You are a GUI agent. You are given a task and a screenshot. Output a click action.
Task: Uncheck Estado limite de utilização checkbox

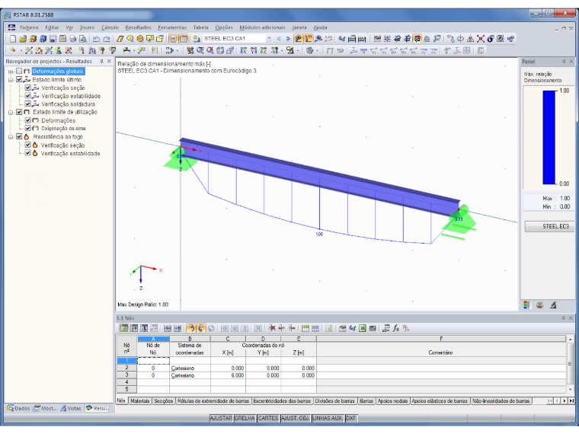pyautogui.click(x=19, y=112)
